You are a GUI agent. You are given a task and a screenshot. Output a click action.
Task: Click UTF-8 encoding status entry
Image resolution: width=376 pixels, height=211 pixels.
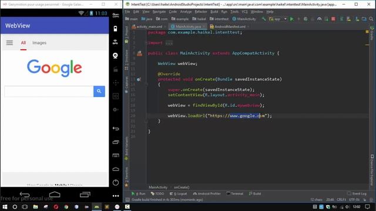354,199
